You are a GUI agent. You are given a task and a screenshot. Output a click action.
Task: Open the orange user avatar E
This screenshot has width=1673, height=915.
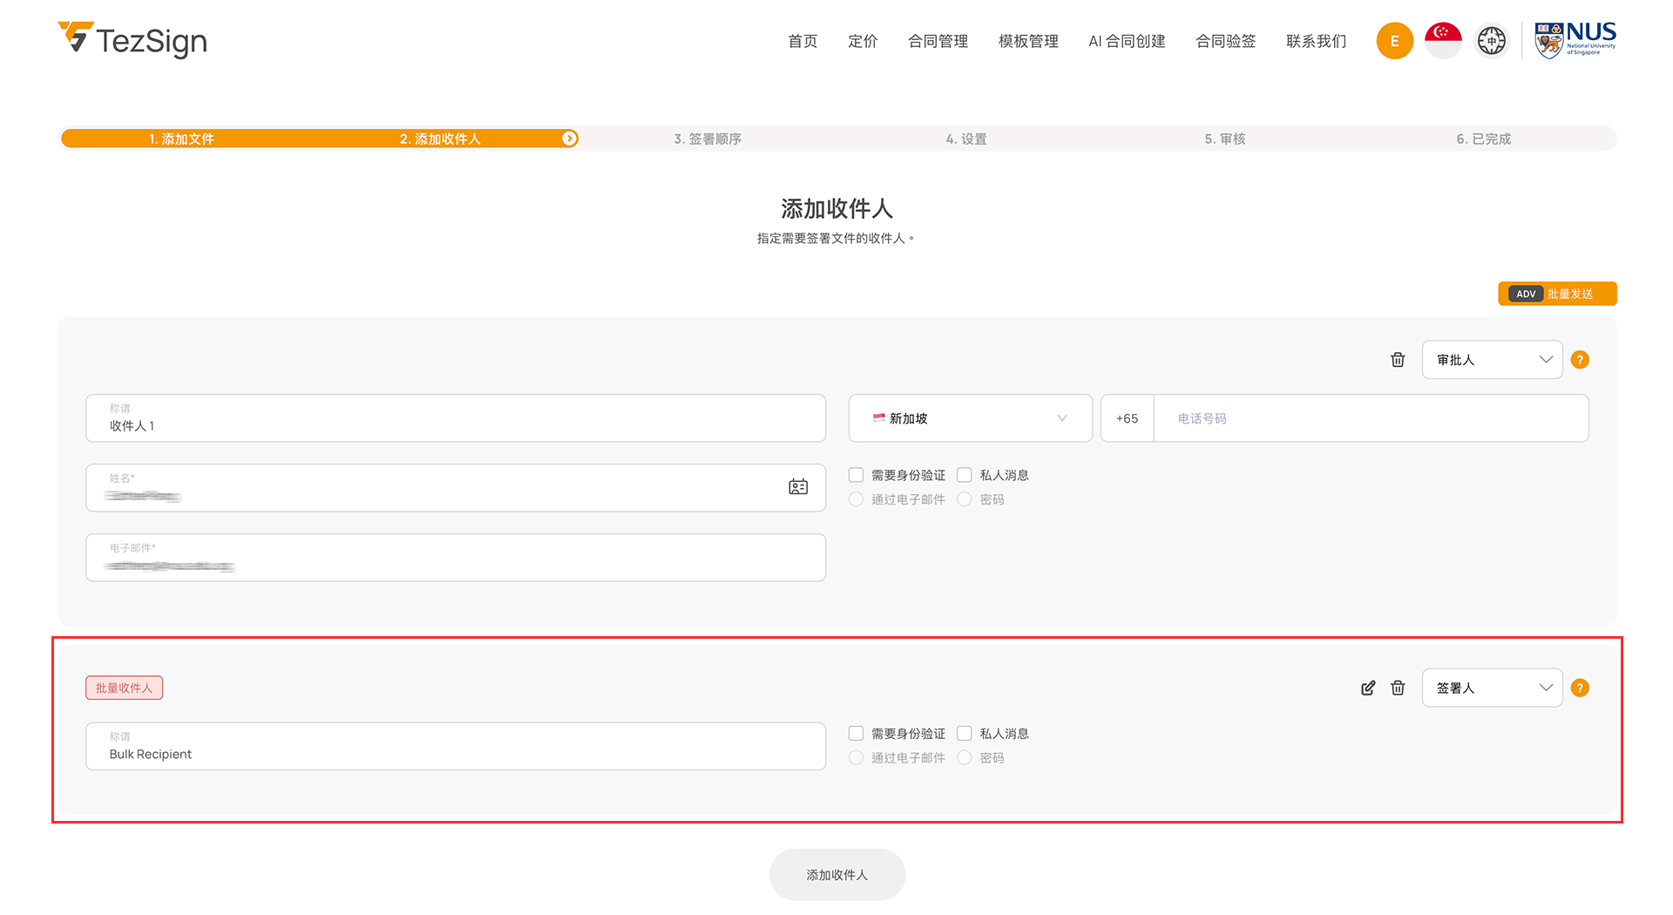(1394, 41)
